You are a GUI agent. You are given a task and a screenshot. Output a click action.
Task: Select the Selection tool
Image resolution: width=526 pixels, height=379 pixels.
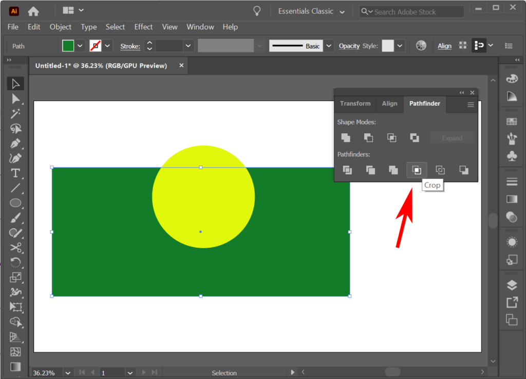15,83
